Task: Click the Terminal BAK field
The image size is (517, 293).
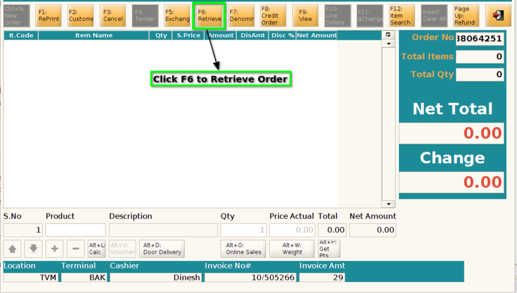Action: tap(84, 277)
